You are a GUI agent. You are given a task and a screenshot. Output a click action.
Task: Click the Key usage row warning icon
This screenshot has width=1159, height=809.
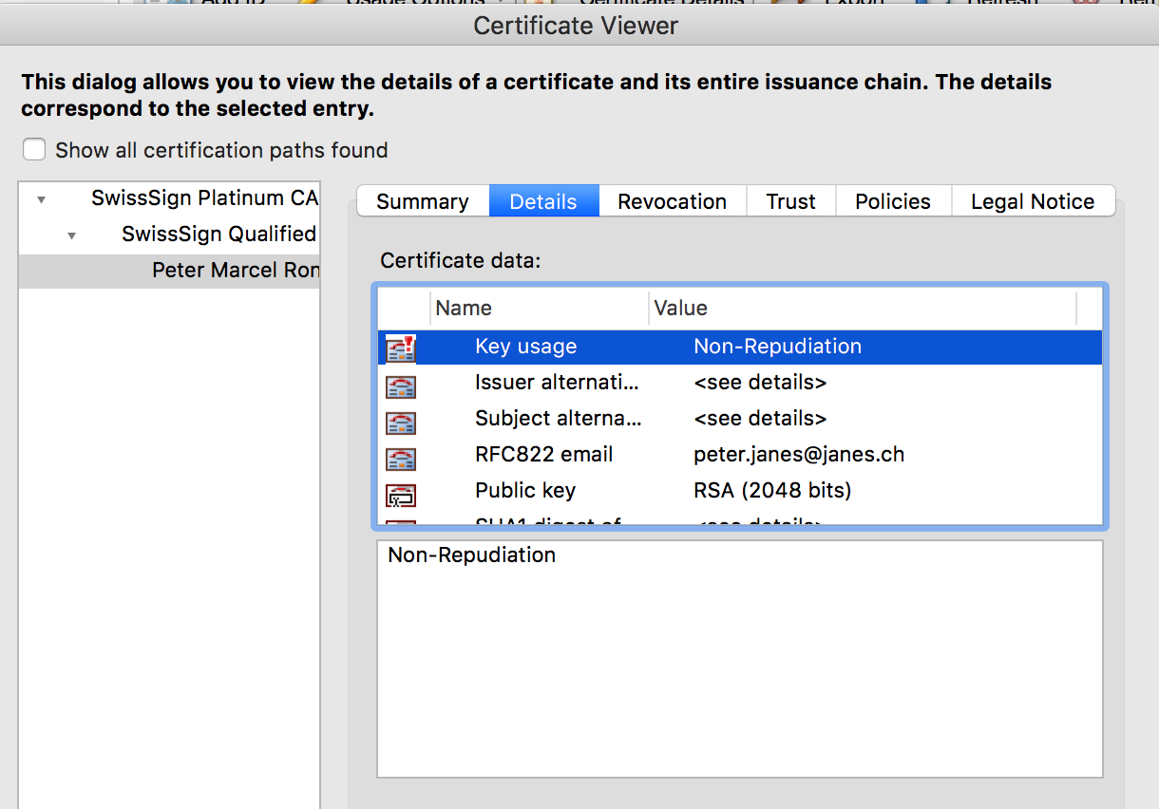coord(401,348)
